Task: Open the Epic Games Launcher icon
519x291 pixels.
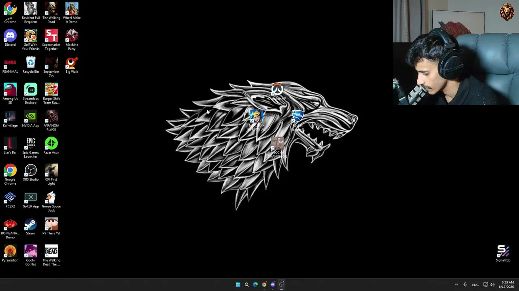Action: tap(31, 148)
